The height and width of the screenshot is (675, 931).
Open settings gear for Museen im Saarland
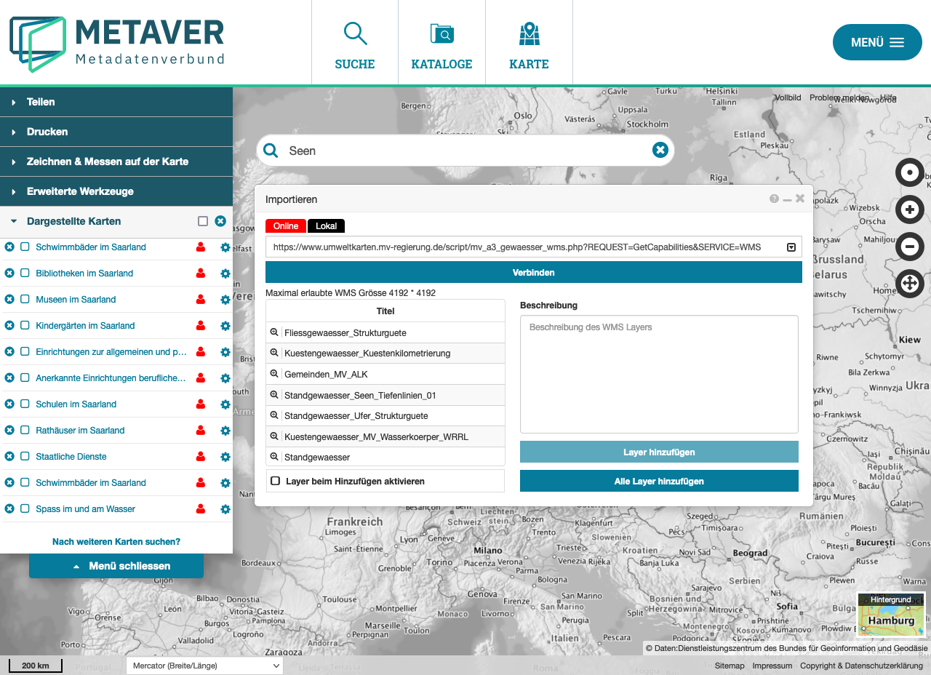click(x=225, y=299)
